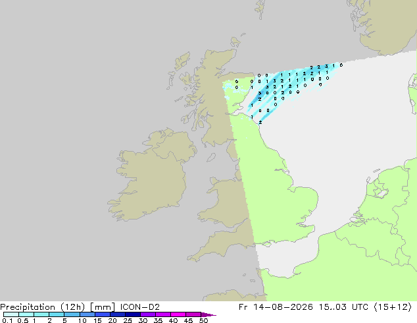Click the date text 'Fr 14-08-2026'
The height and width of the screenshot is (323, 417).
(x=276, y=307)
